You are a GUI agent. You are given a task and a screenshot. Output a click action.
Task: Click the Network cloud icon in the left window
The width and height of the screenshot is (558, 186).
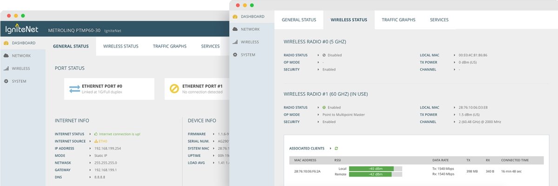(x=6, y=55)
